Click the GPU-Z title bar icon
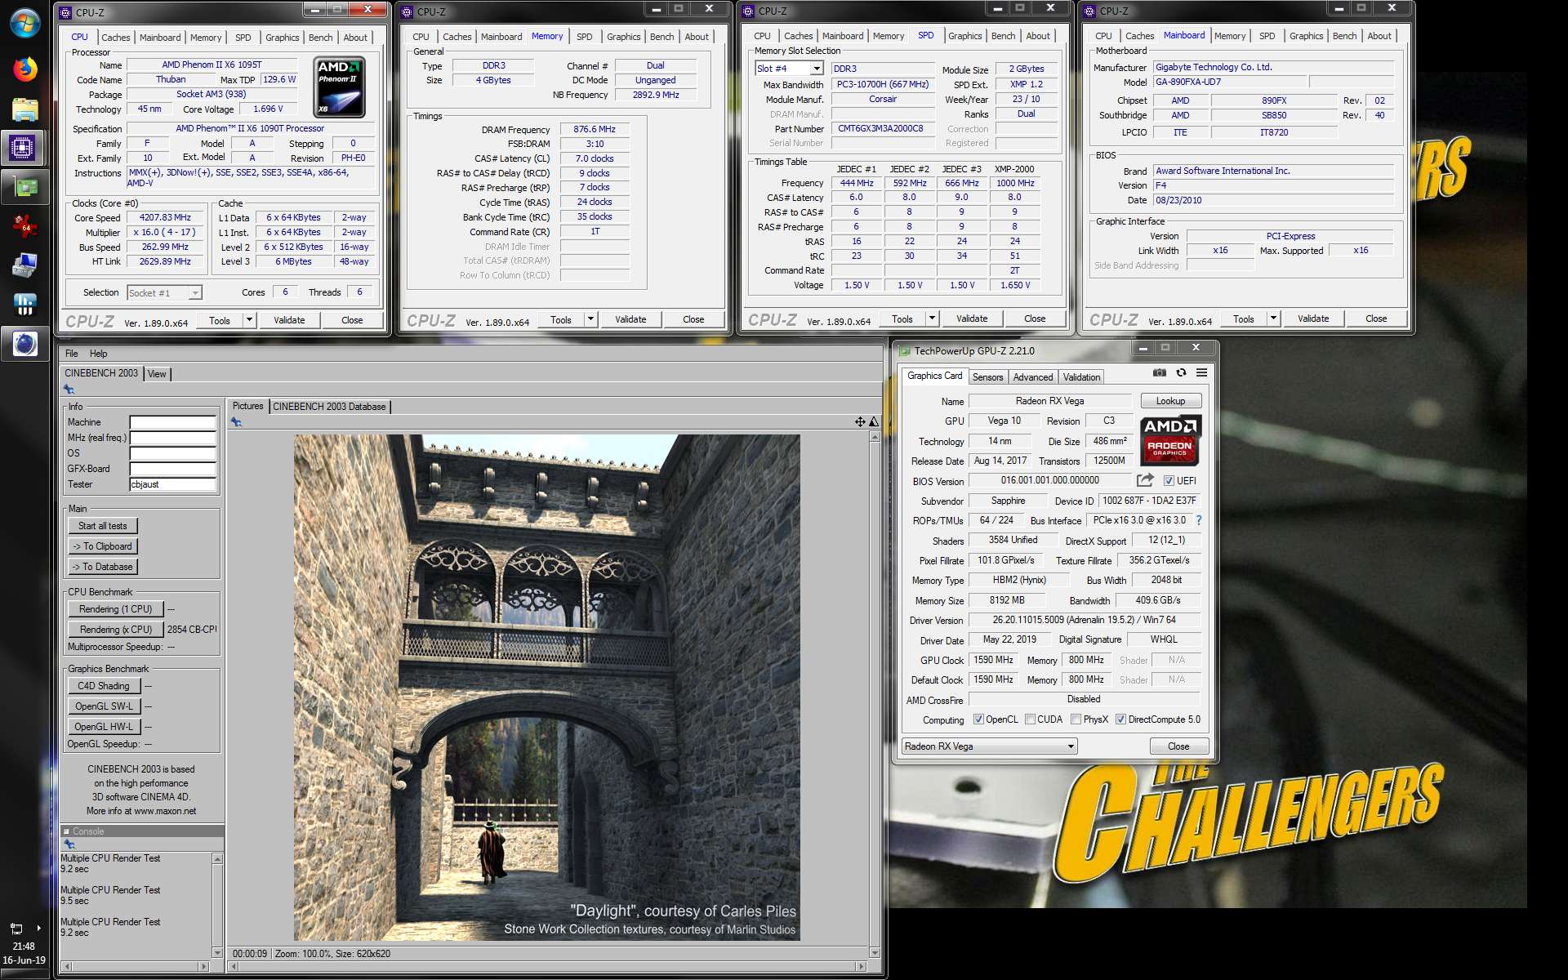The height and width of the screenshot is (980, 1568). pos(904,351)
